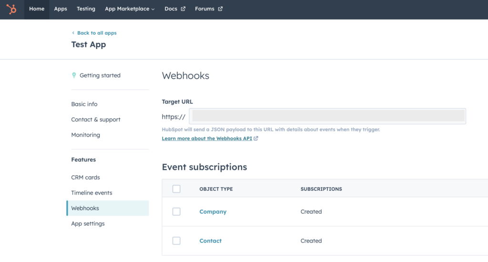The width and height of the screenshot is (488, 262).
Task: Open Learn more about the Webhooks API
Action: tap(207, 139)
